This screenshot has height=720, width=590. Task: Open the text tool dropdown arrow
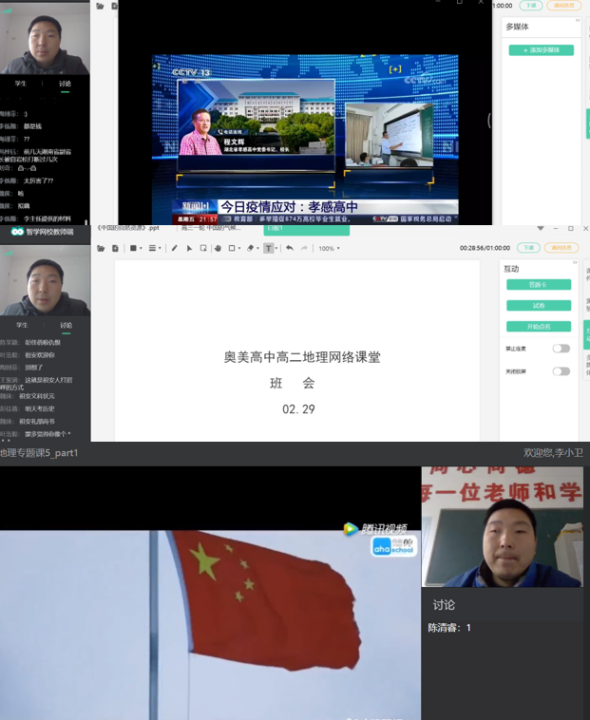[x=276, y=249]
